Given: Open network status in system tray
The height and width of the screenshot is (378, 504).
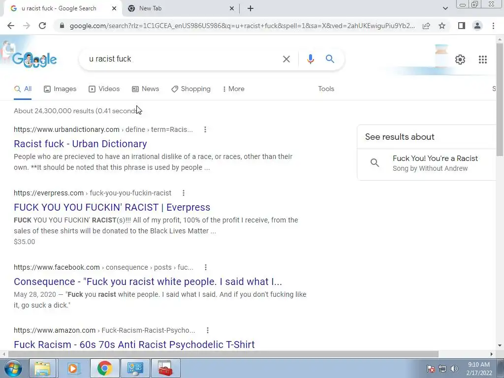Looking at the screenshot, I should coord(442,369).
